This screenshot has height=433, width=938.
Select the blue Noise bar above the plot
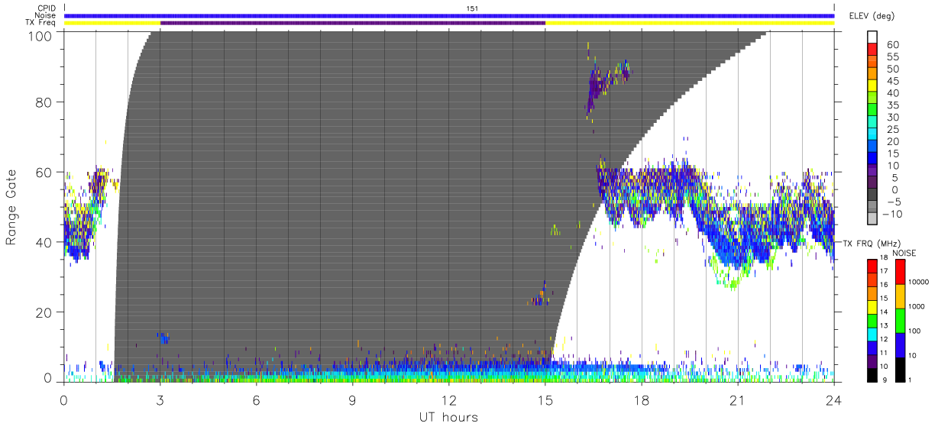(449, 15)
